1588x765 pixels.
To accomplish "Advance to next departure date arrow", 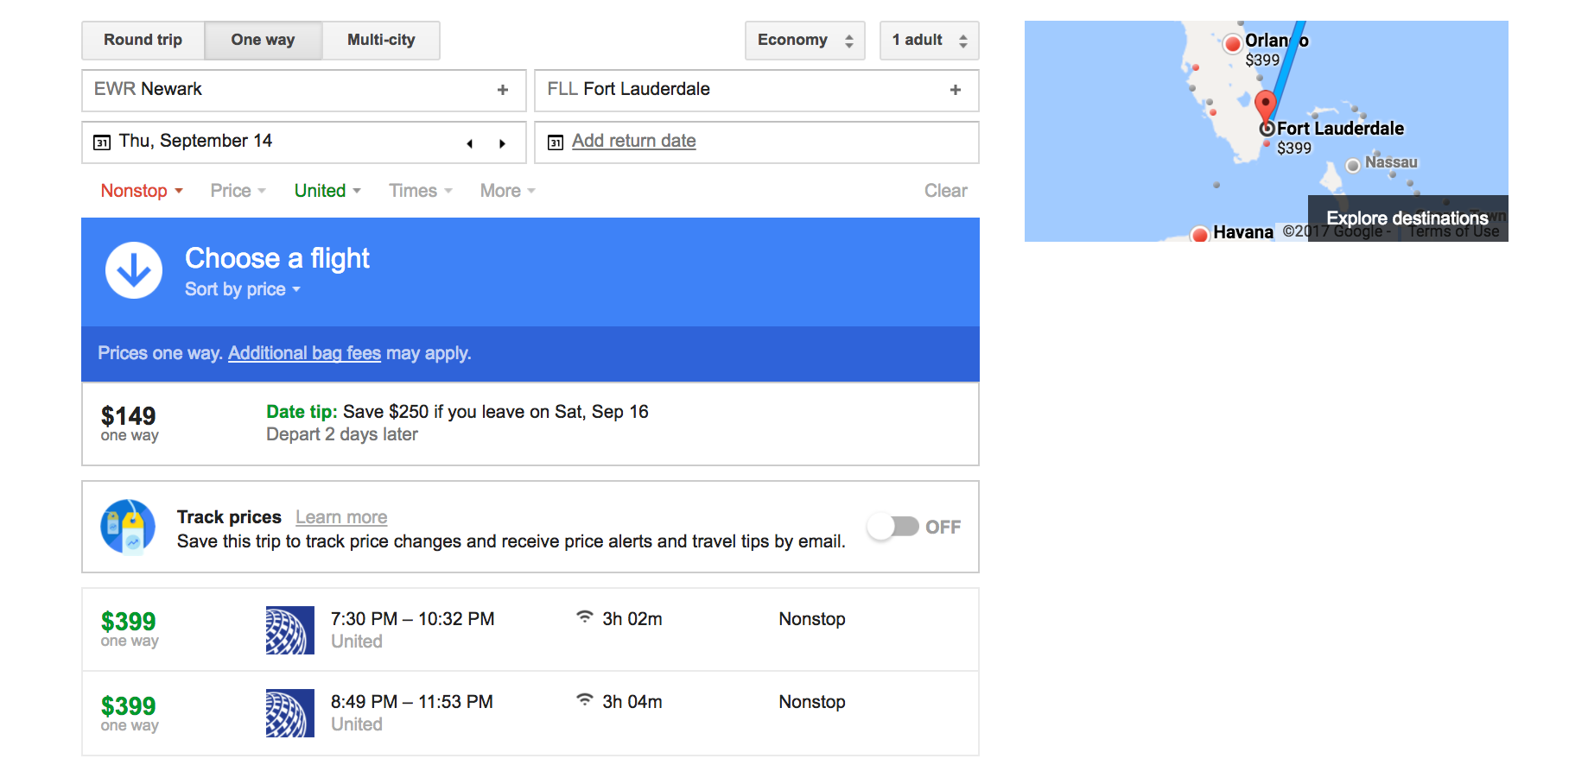I will [x=502, y=143].
